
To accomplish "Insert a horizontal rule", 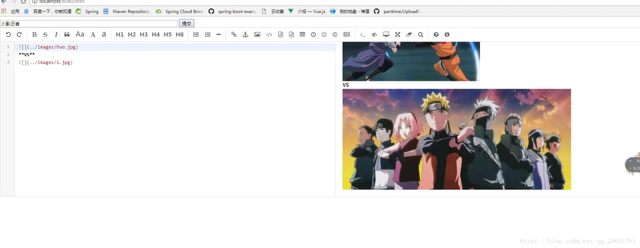I will 218,35.
